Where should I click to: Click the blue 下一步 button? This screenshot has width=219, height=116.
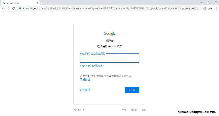coord(132,90)
